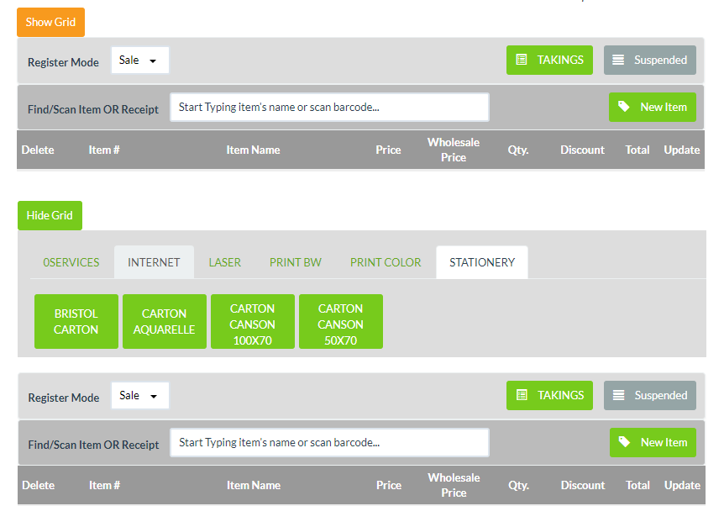Click the Hide Grid button
The height and width of the screenshot is (506, 724).
pyautogui.click(x=50, y=215)
